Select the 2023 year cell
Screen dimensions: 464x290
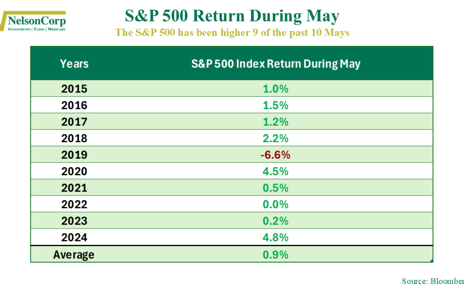pos(74,221)
